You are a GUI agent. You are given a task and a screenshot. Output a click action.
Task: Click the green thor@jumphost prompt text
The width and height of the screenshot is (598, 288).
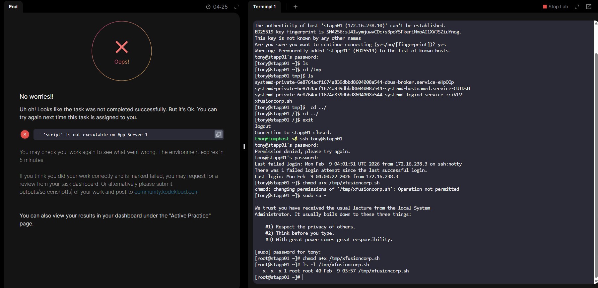click(x=272, y=139)
